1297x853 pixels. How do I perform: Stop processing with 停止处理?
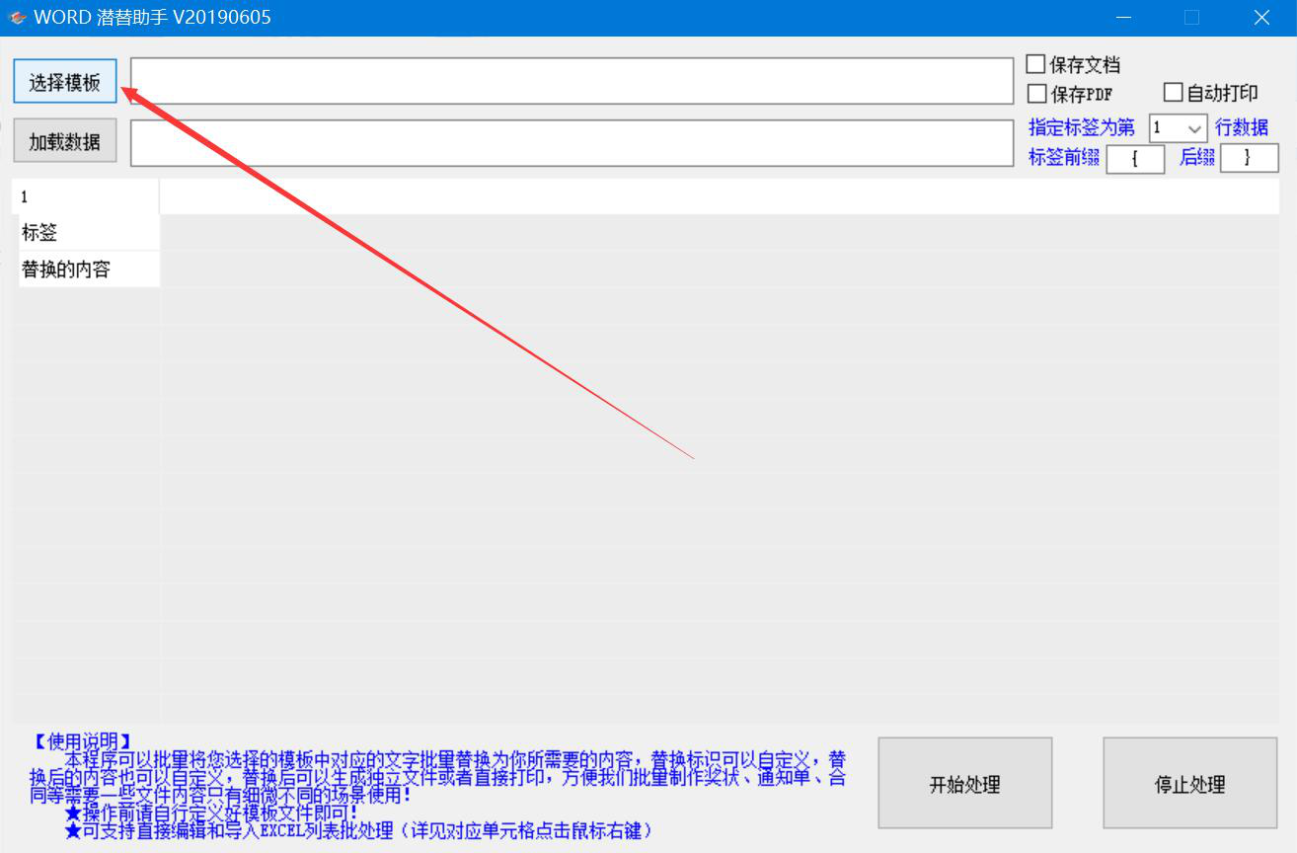tap(1190, 784)
